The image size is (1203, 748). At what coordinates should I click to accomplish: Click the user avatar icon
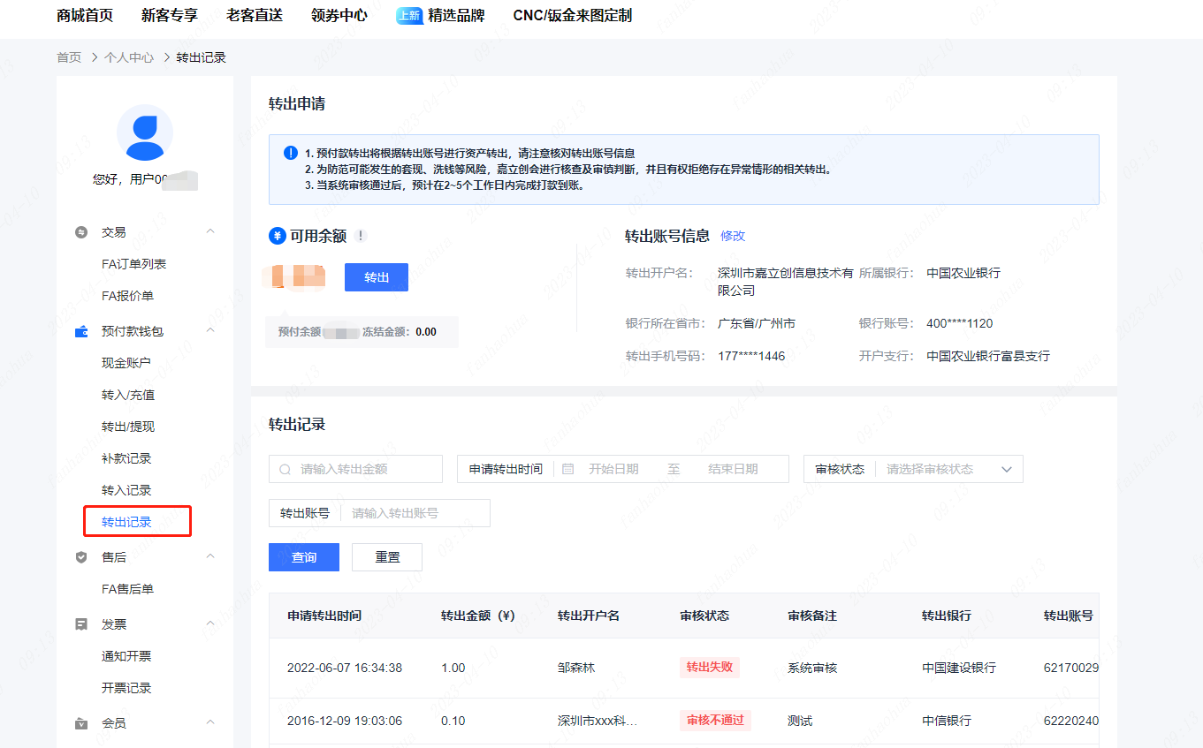coord(144,132)
